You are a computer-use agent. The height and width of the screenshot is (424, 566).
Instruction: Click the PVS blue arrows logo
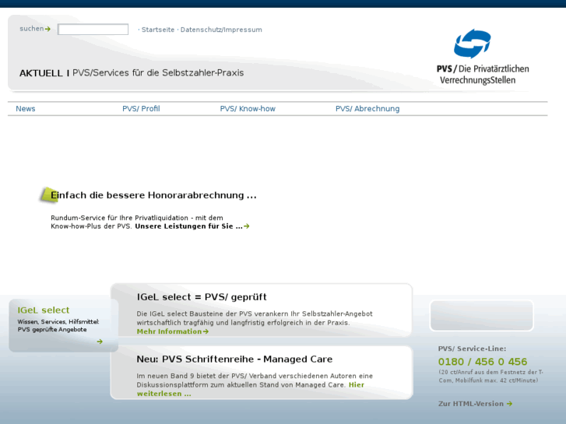tap(473, 44)
